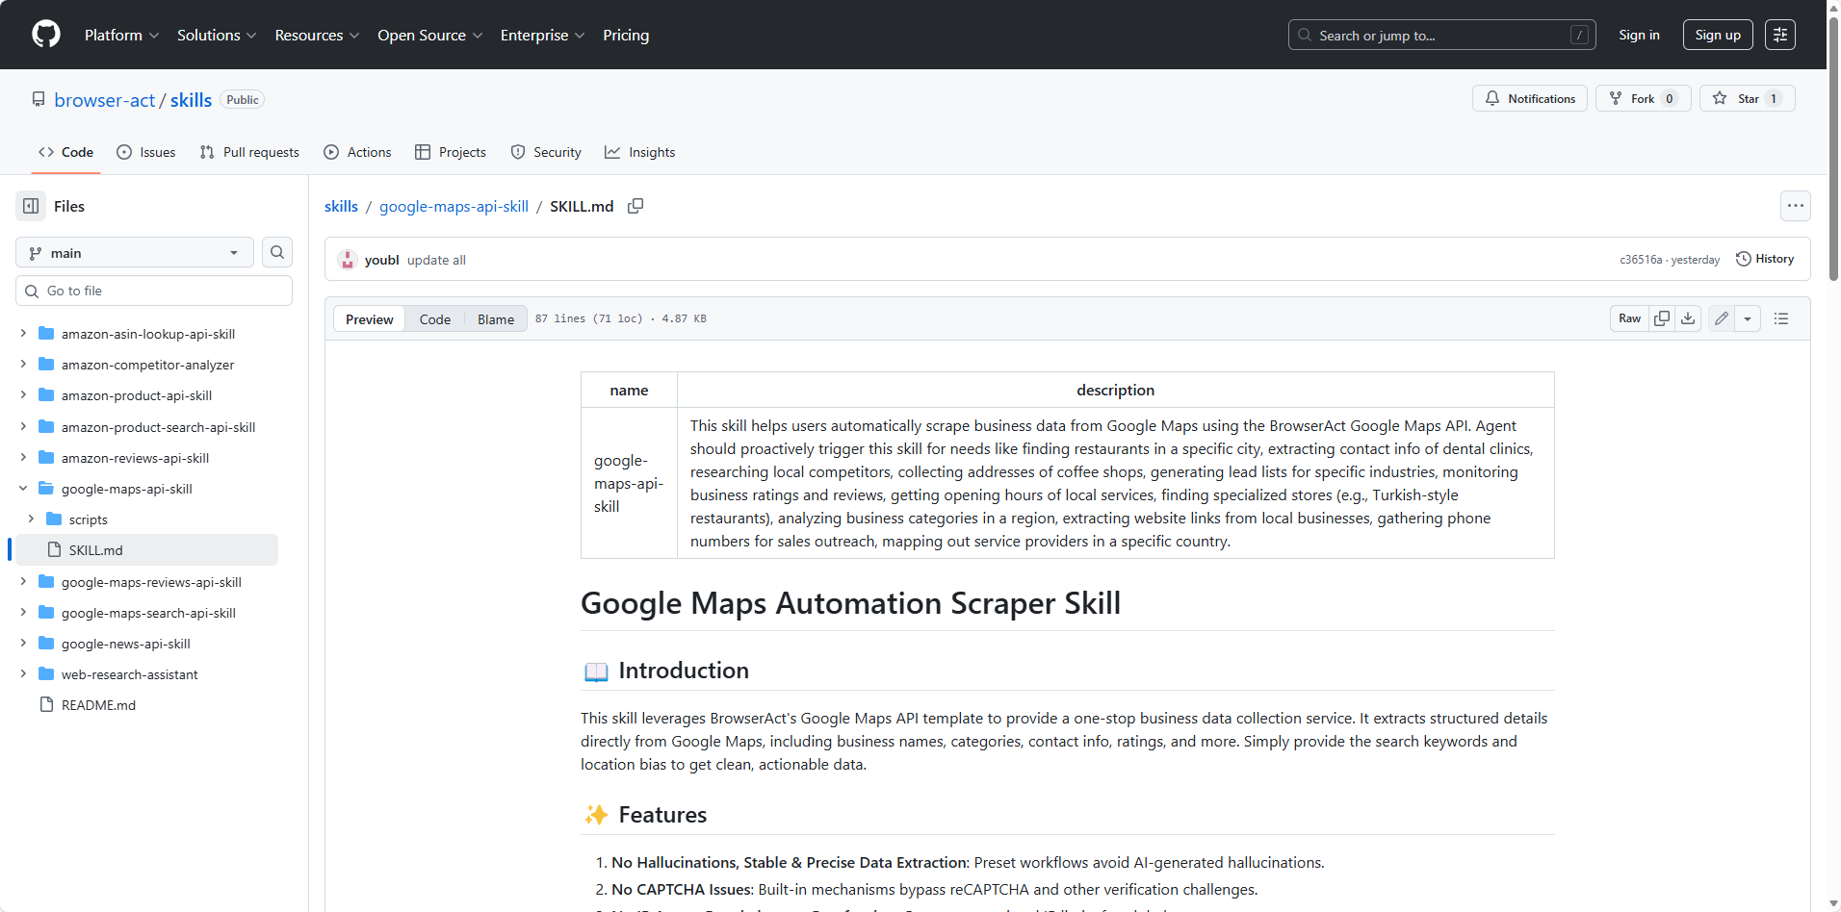Open the kebab menu for more file options
The width and height of the screenshot is (1841, 912).
(1796, 205)
